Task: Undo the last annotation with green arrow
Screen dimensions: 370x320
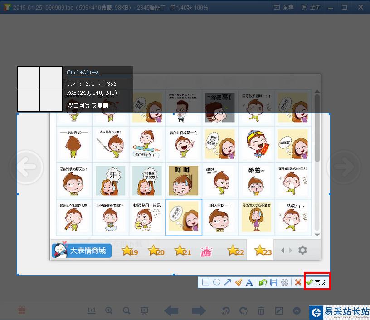Action: tap(263, 282)
